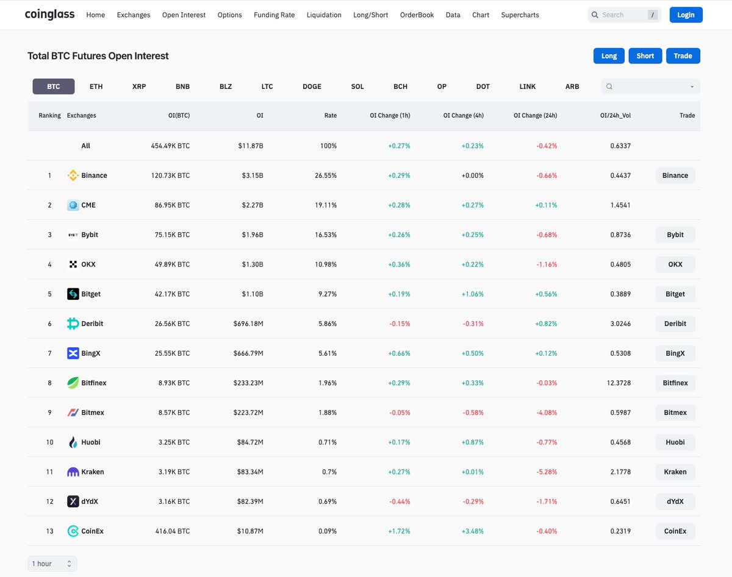Sort by OI/24h_Vol column header
732x577 pixels.
click(615, 115)
